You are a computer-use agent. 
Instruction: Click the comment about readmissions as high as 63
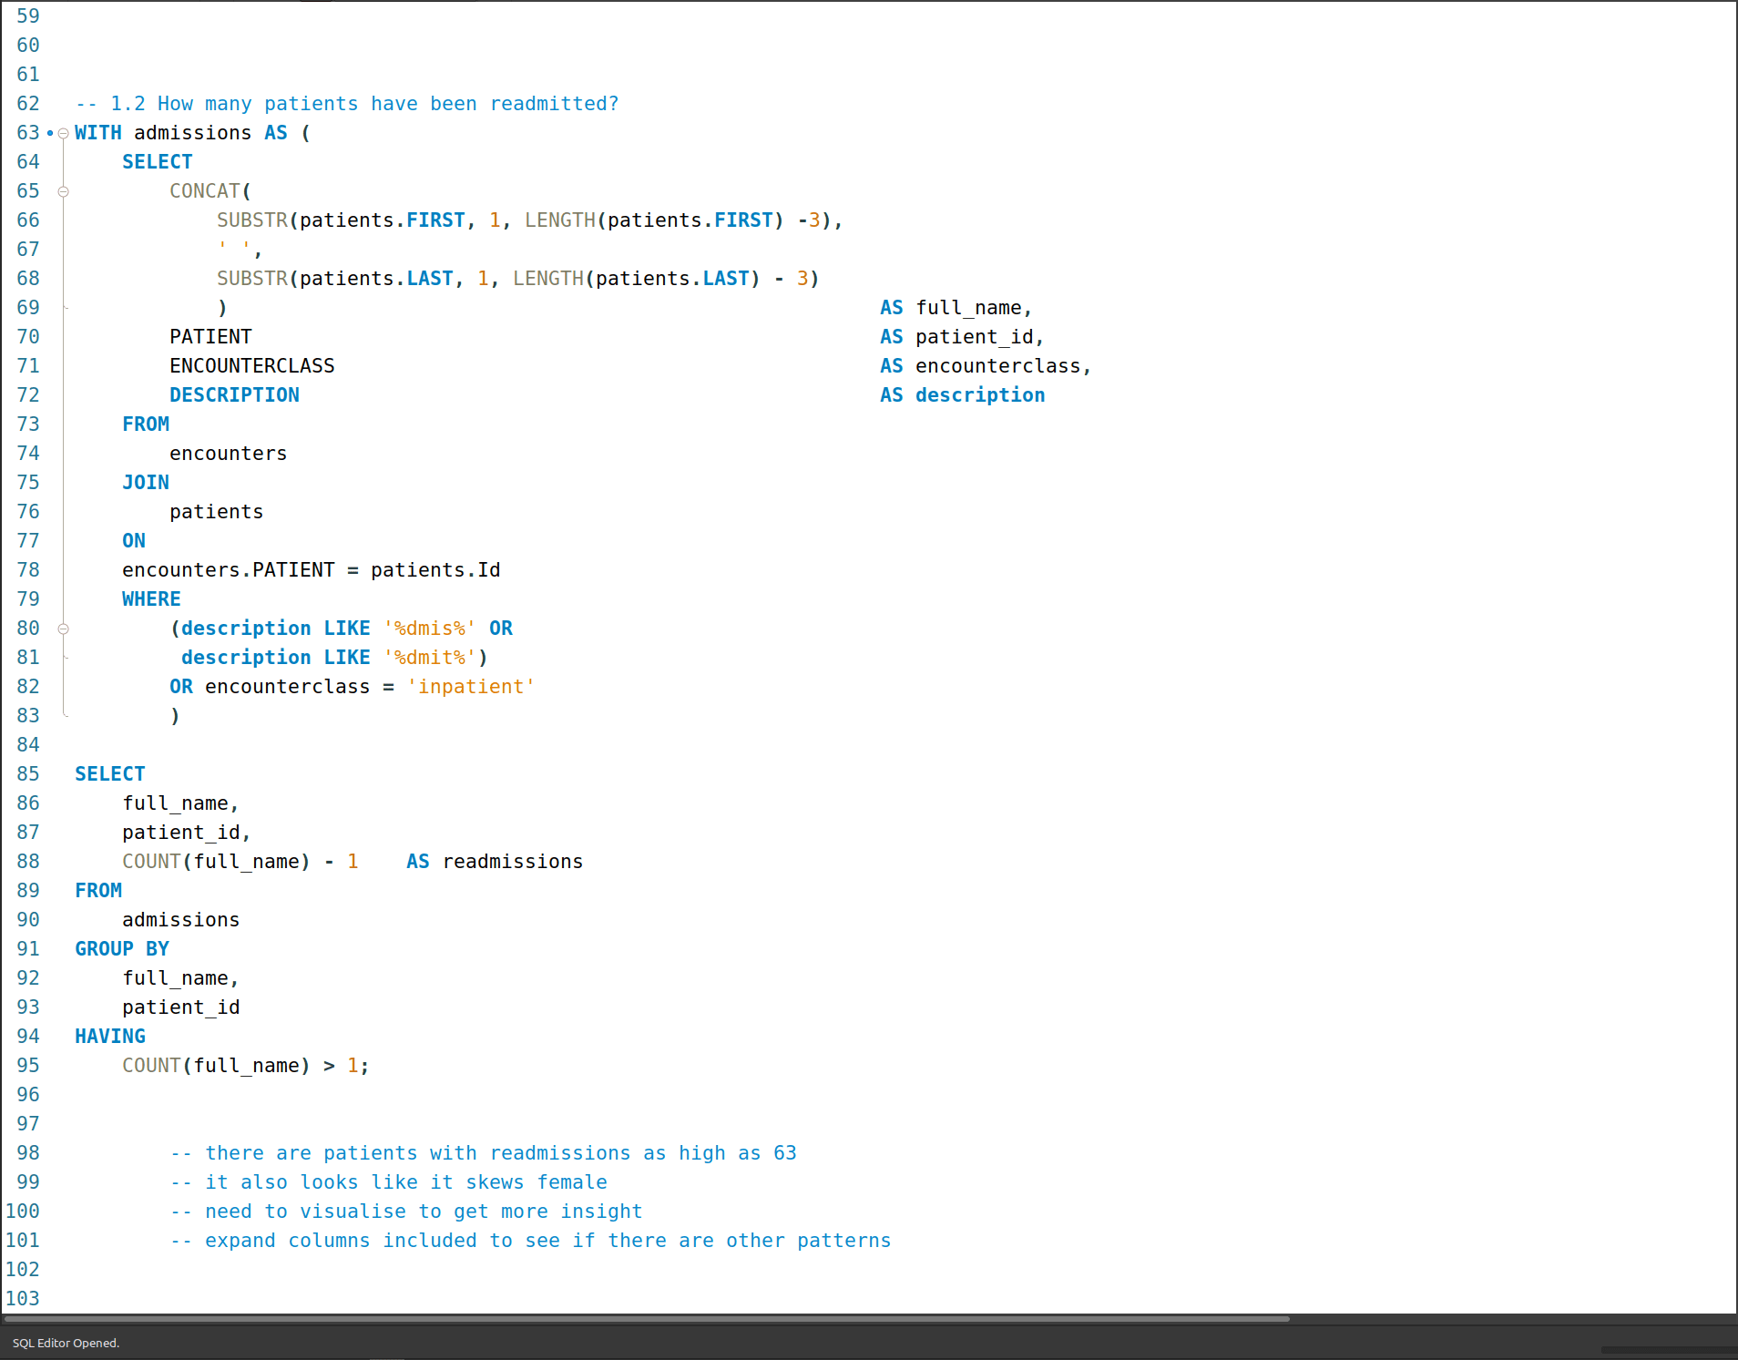pos(483,1153)
